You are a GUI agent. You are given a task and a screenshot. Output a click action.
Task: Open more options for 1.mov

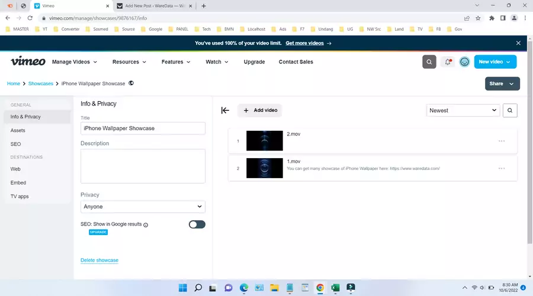click(502, 168)
